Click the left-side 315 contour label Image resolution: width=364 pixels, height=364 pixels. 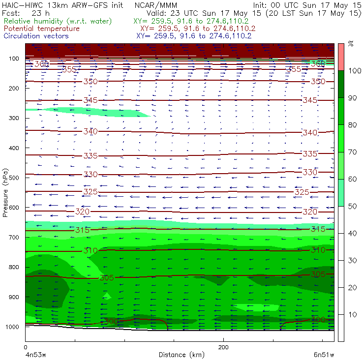pos(83,230)
